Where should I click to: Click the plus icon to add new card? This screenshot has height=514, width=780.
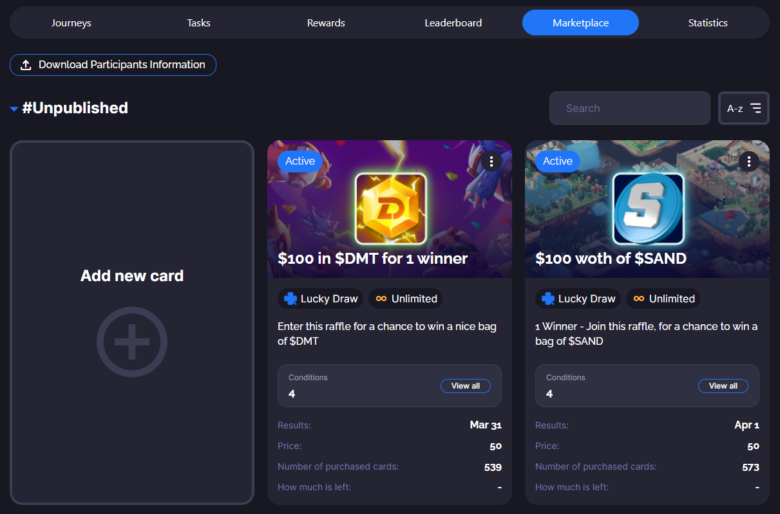[x=132, y=342]
